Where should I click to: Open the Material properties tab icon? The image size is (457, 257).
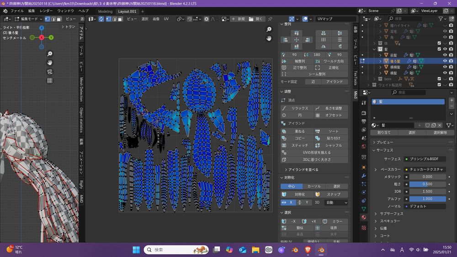(x=364, y=217)
